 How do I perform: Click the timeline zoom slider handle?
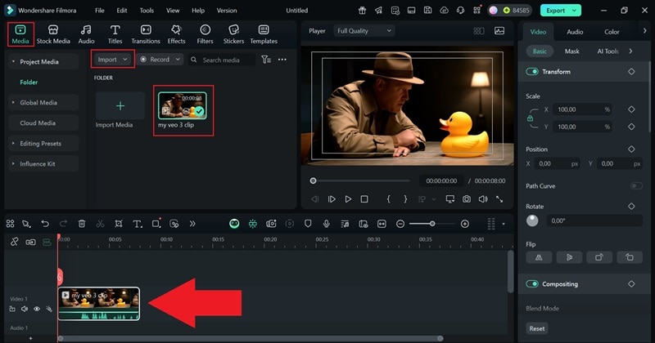(432, 224)
